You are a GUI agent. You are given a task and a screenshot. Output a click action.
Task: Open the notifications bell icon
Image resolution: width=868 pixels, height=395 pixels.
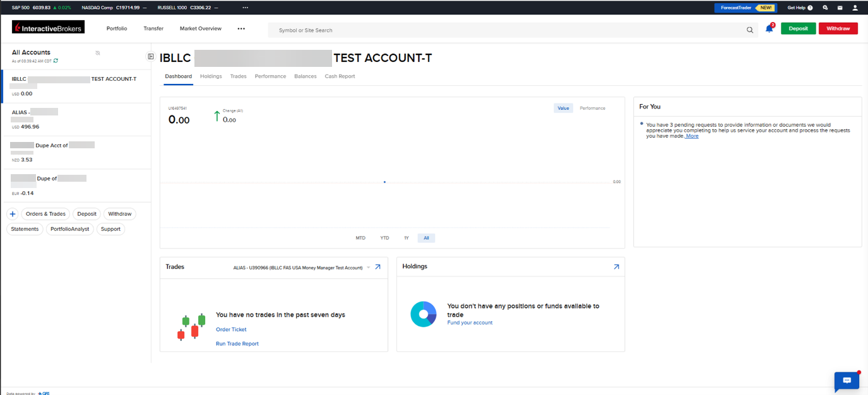point(769,29)
